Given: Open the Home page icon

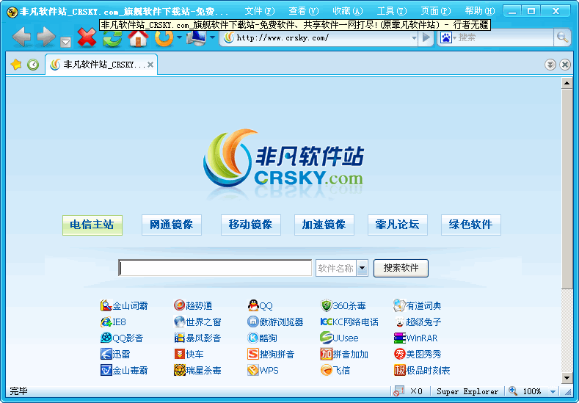Looking at the screenshot, I should pos(138,37).
